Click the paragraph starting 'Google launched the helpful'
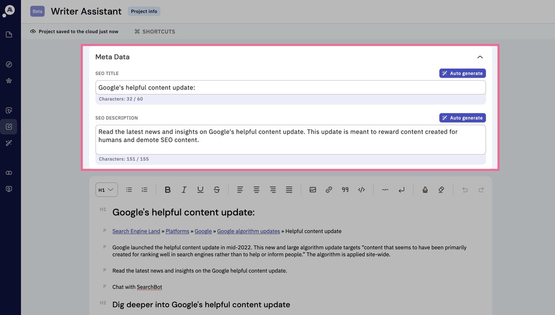 (289, 251)
